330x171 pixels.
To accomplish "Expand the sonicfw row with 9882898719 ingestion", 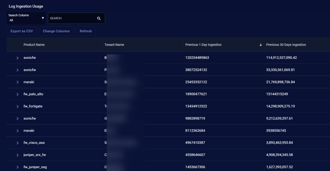I will [18, 119].
